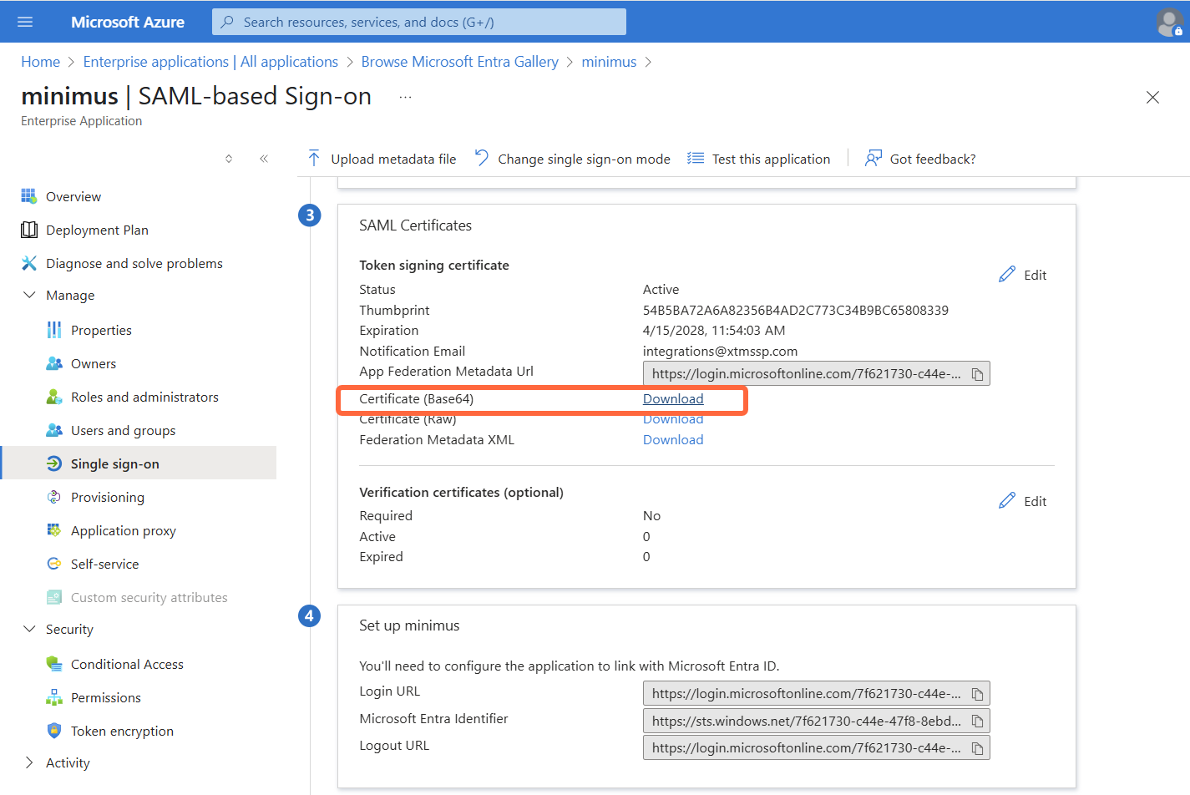Collapse the left navigation pane
The height and width of the screenshot is (795, 1190).
tap(264, 158)
